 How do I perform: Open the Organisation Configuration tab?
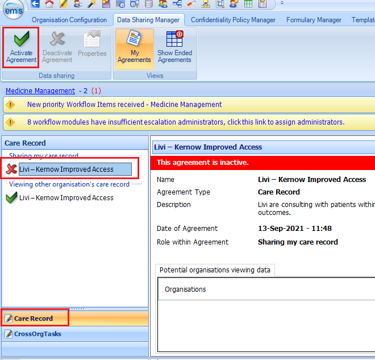69,20
